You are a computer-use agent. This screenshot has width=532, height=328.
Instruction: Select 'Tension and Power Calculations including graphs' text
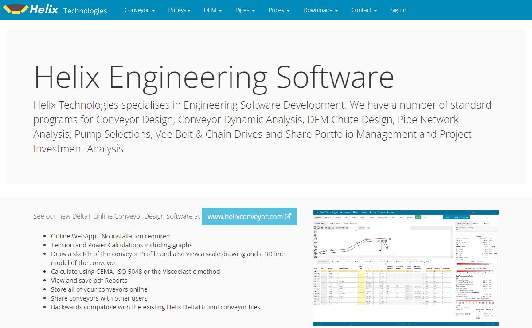tap(121, 245)
